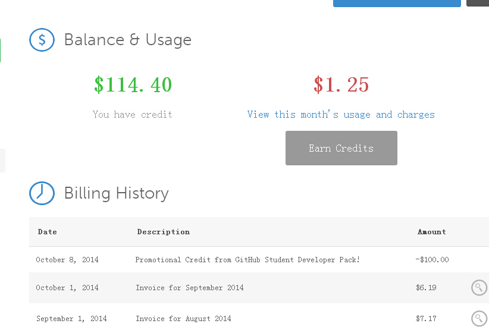Click the Balance & Usage heading
489x333 pixels.
point(127,40)
